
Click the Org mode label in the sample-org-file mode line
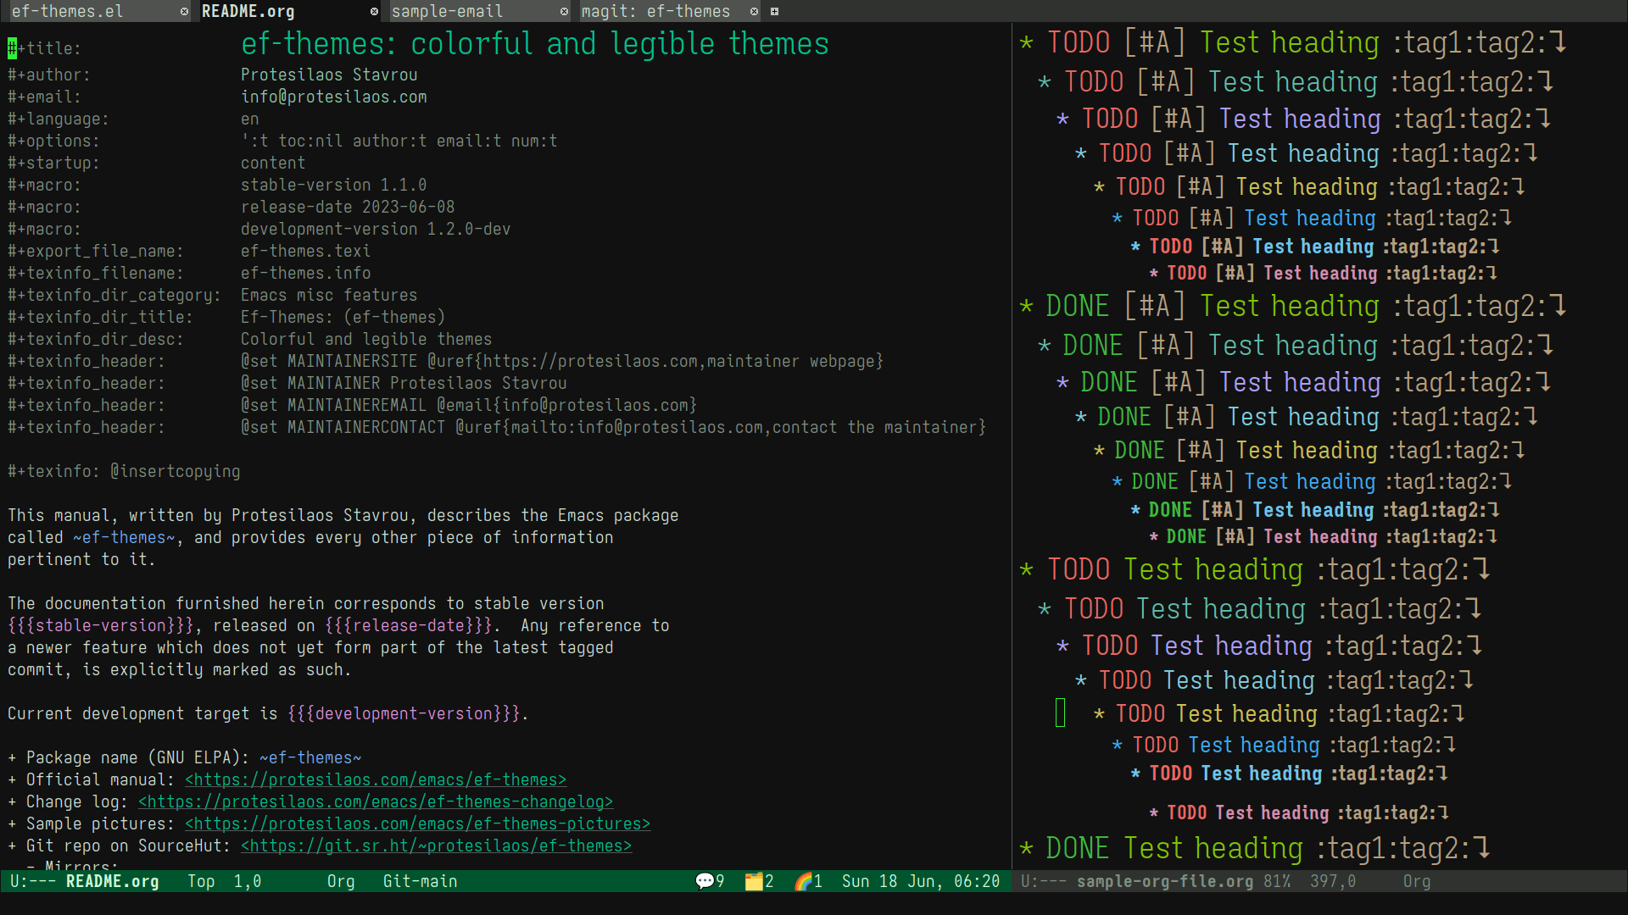1417,881
